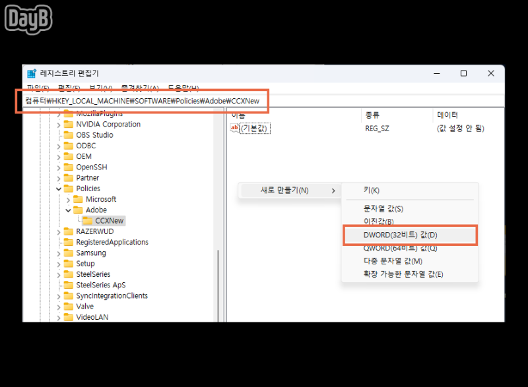Screen dimensions: 528x387
Task: Click the OBS Studio folder icon
Action: pos(69,135)
